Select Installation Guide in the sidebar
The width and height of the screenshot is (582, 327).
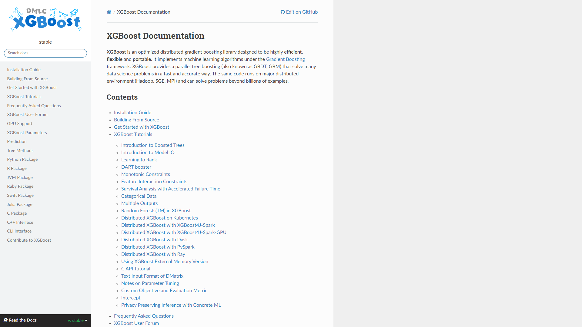pyautogui.click(x=24, y=70)
